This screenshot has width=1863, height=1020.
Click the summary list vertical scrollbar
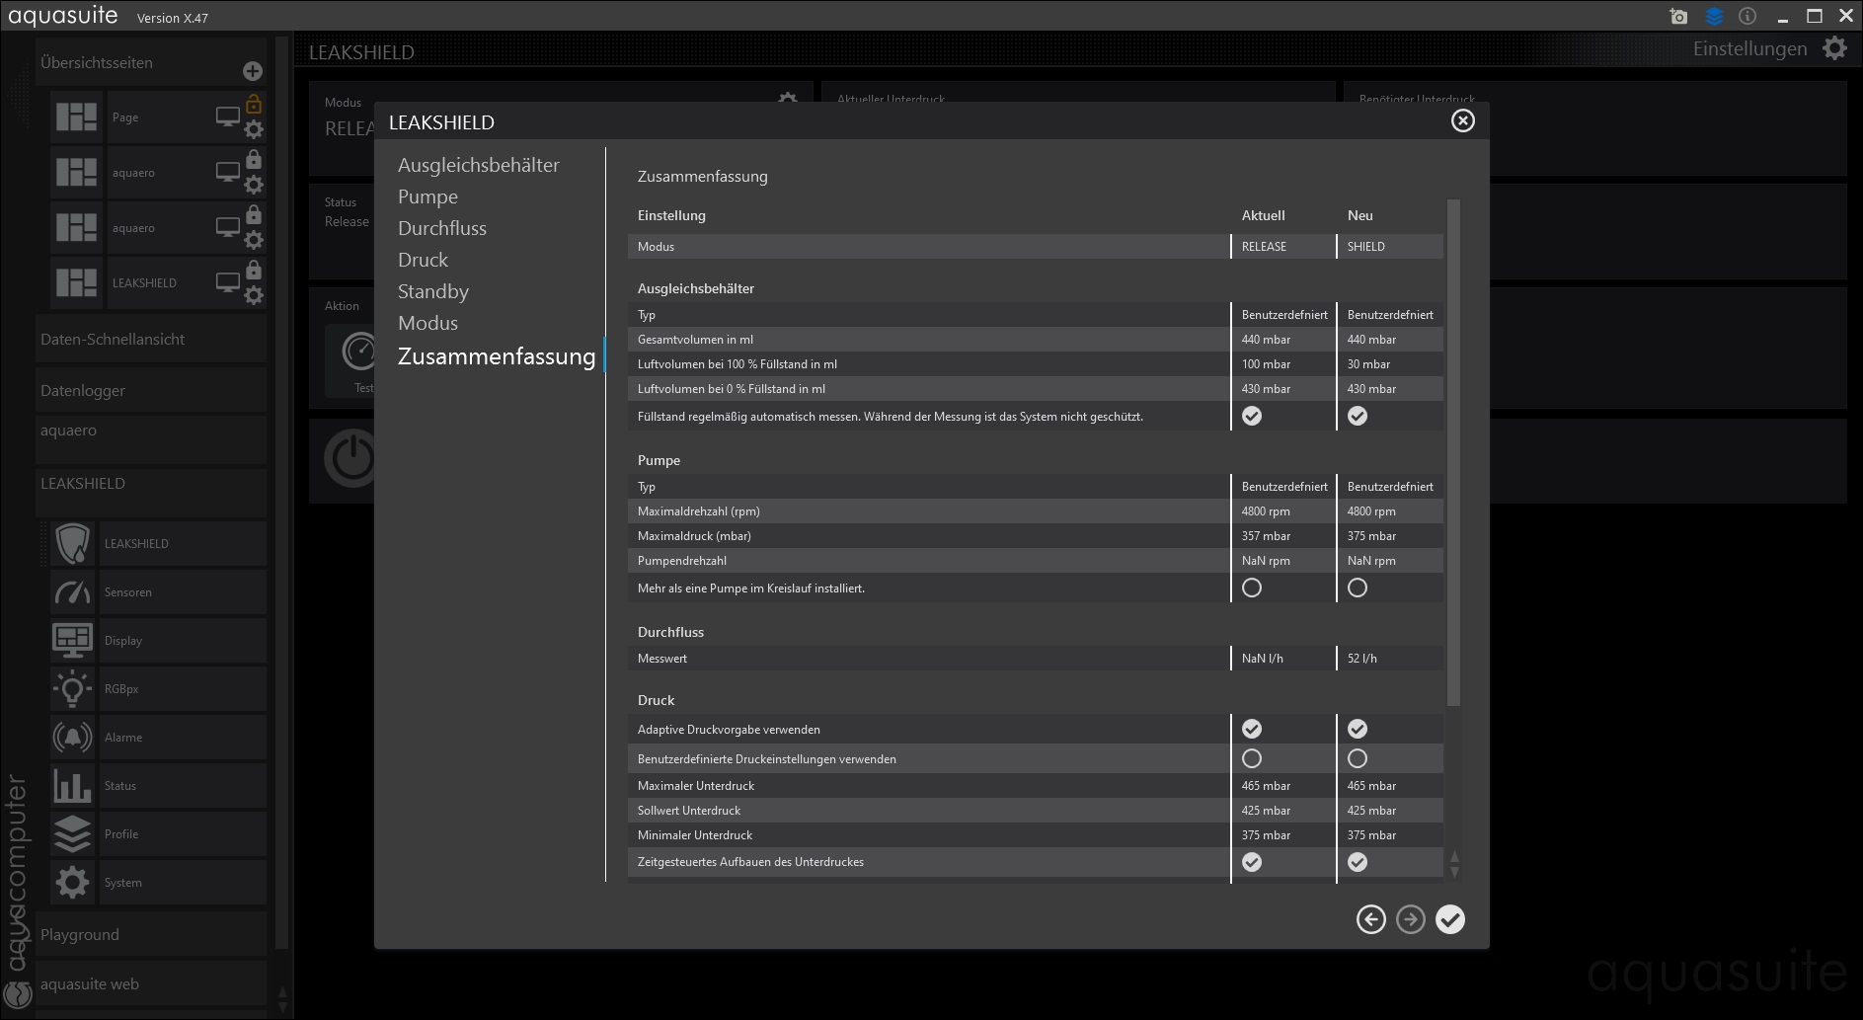pyautogui.click(x=1453, y=452)
